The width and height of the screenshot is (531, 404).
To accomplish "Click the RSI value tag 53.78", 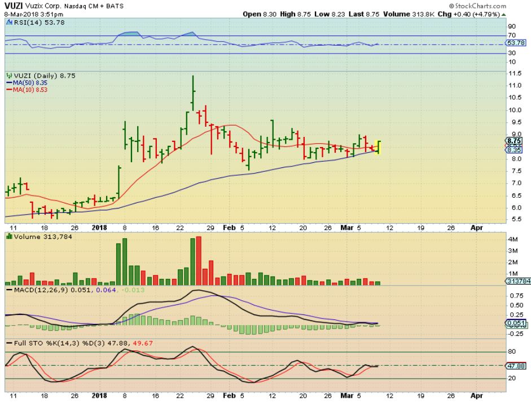I will (516, 43).
